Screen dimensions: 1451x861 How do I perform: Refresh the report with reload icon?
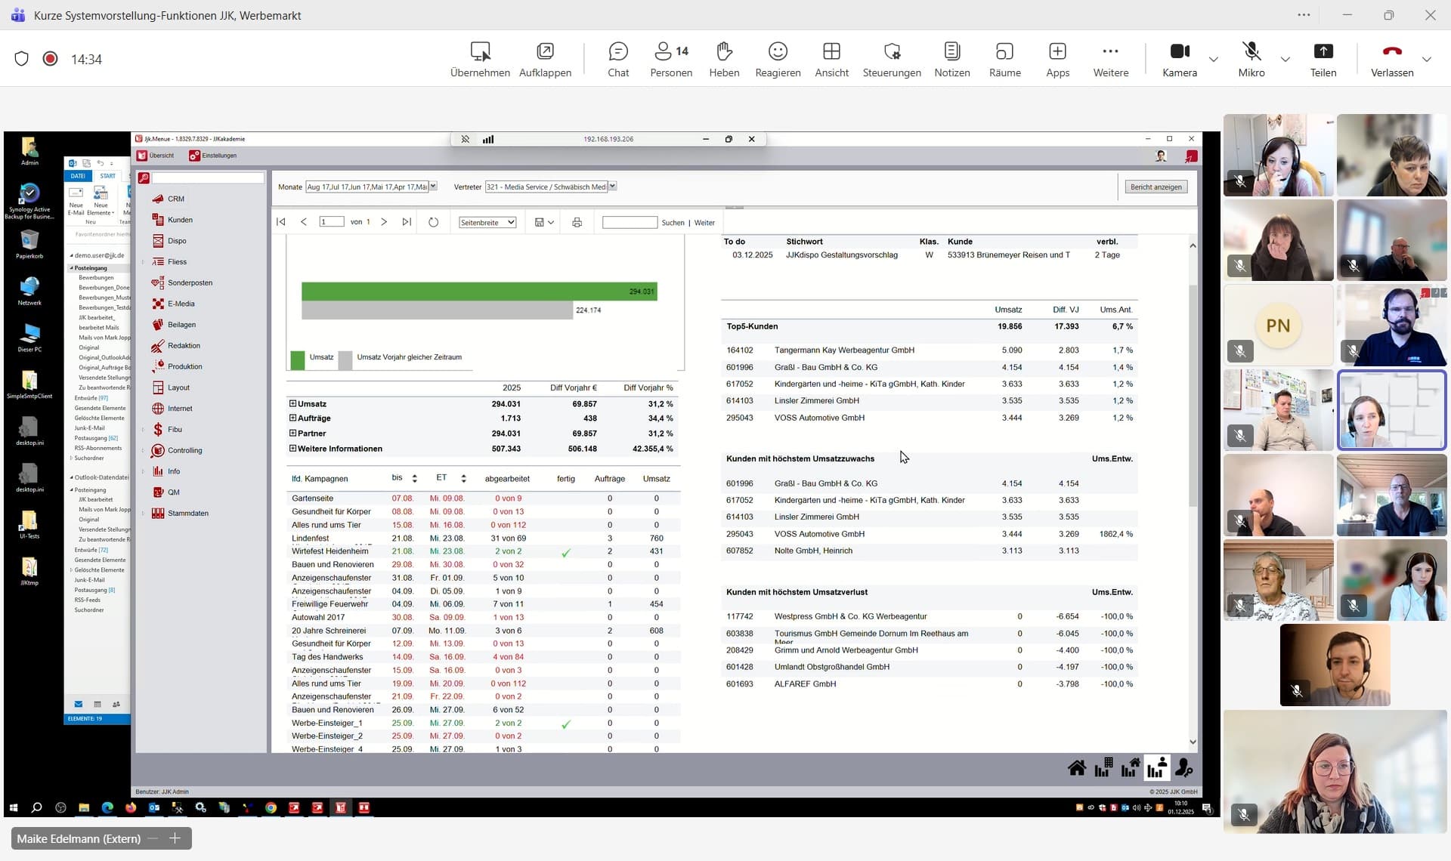[433, 223]
